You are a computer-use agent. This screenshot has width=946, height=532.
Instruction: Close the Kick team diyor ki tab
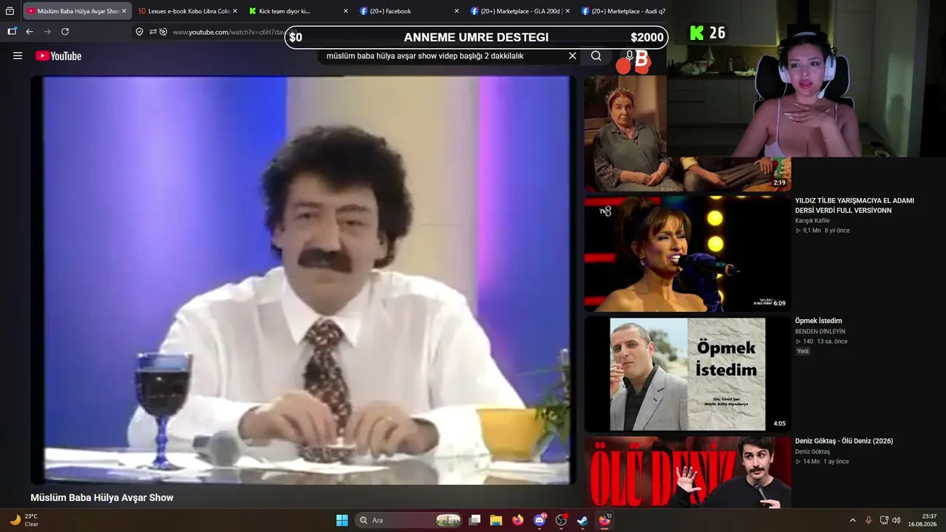(345, 11)
